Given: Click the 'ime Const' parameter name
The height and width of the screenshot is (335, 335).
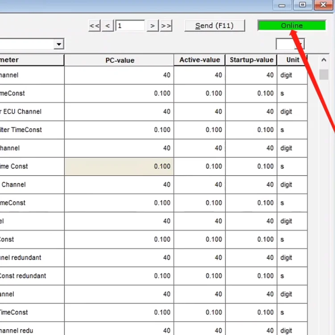Looking at the screenshot, I should tap(14, 166).
